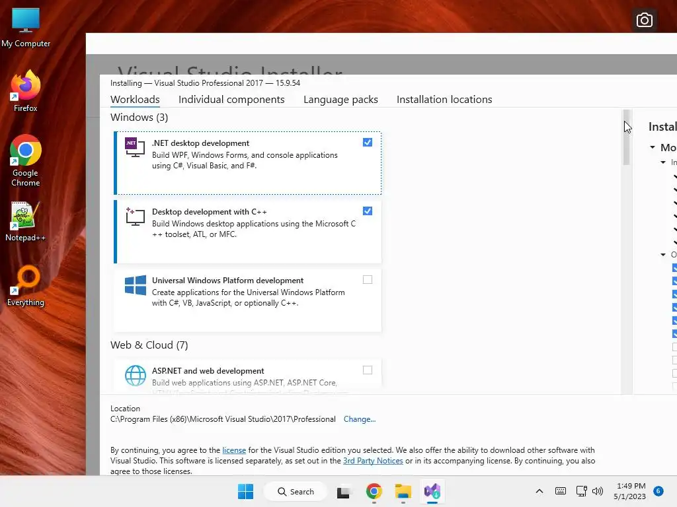Open the notification center badge
This screenshot has height=507, width=677.
pos(658,491)
